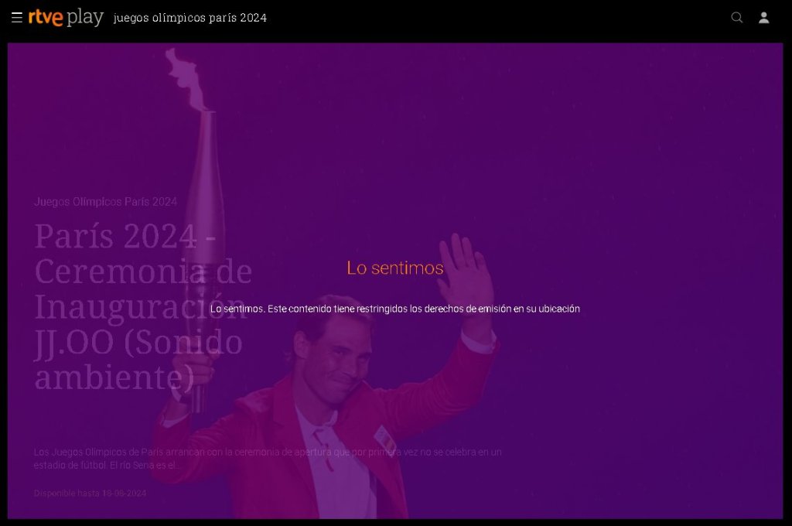
Task: Click the geo-restriction error message text
Action: 394,309
